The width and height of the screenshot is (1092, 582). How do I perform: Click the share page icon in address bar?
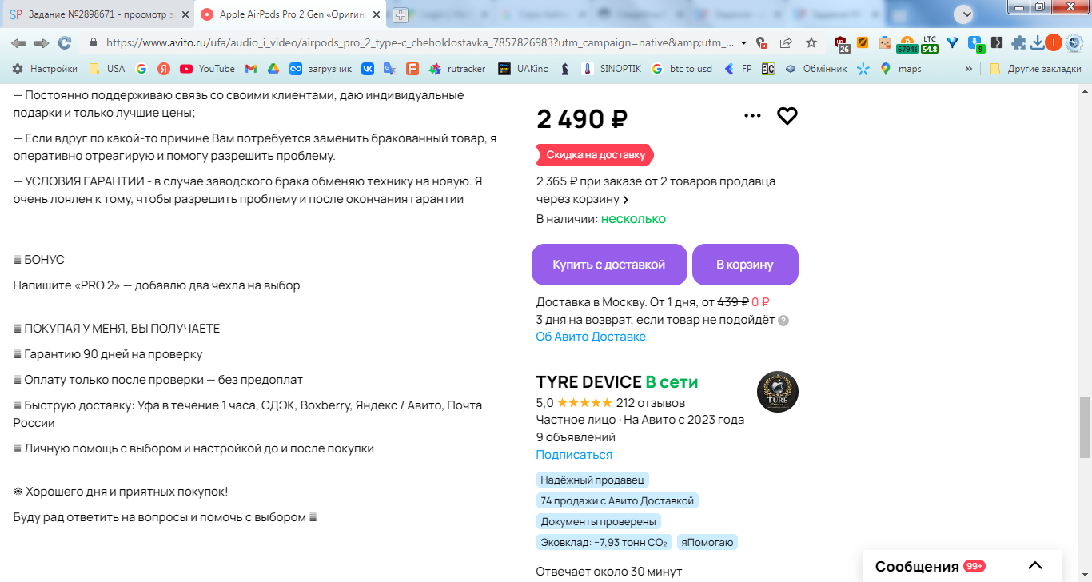tap(786, 42)
